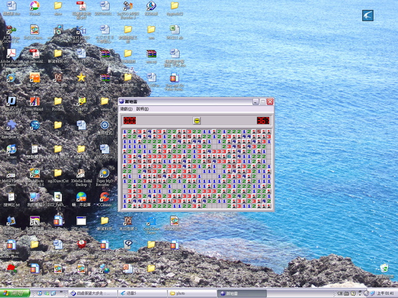Open the 末日危城 2 game shortcut
Screen dimensions: 398x298
click(128, 223)
